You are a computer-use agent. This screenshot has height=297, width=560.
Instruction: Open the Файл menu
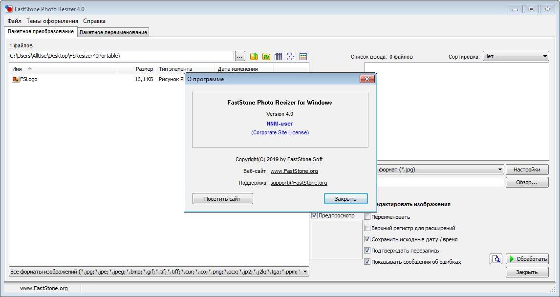14,21
